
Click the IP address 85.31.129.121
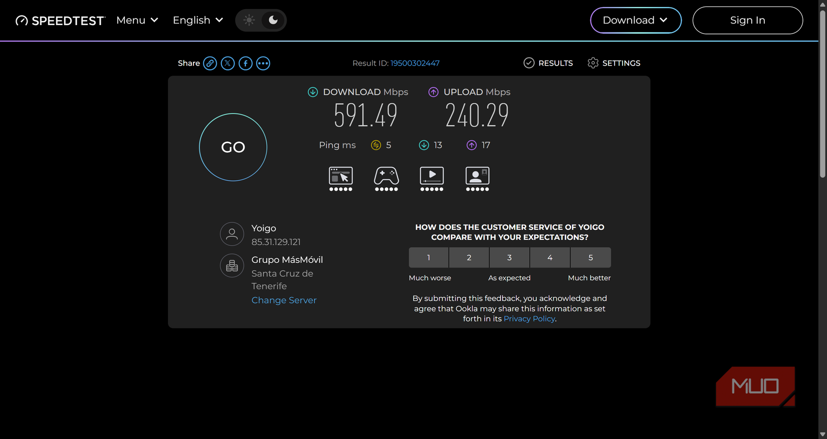coord(276,242)
